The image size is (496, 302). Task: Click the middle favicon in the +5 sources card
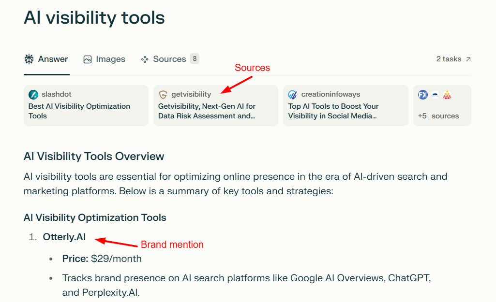[436, 95]
